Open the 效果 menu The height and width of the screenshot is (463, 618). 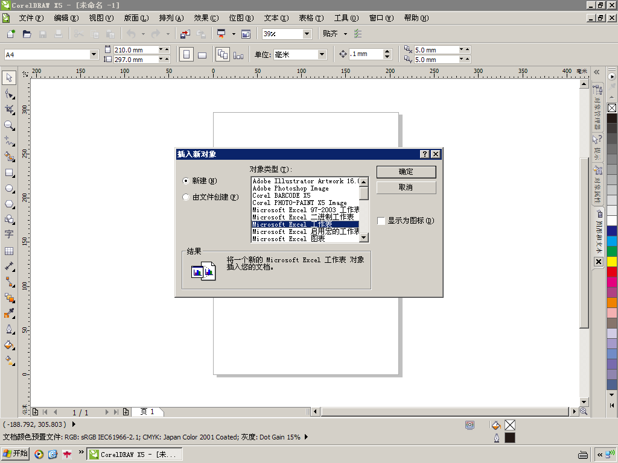coord(206,18)
